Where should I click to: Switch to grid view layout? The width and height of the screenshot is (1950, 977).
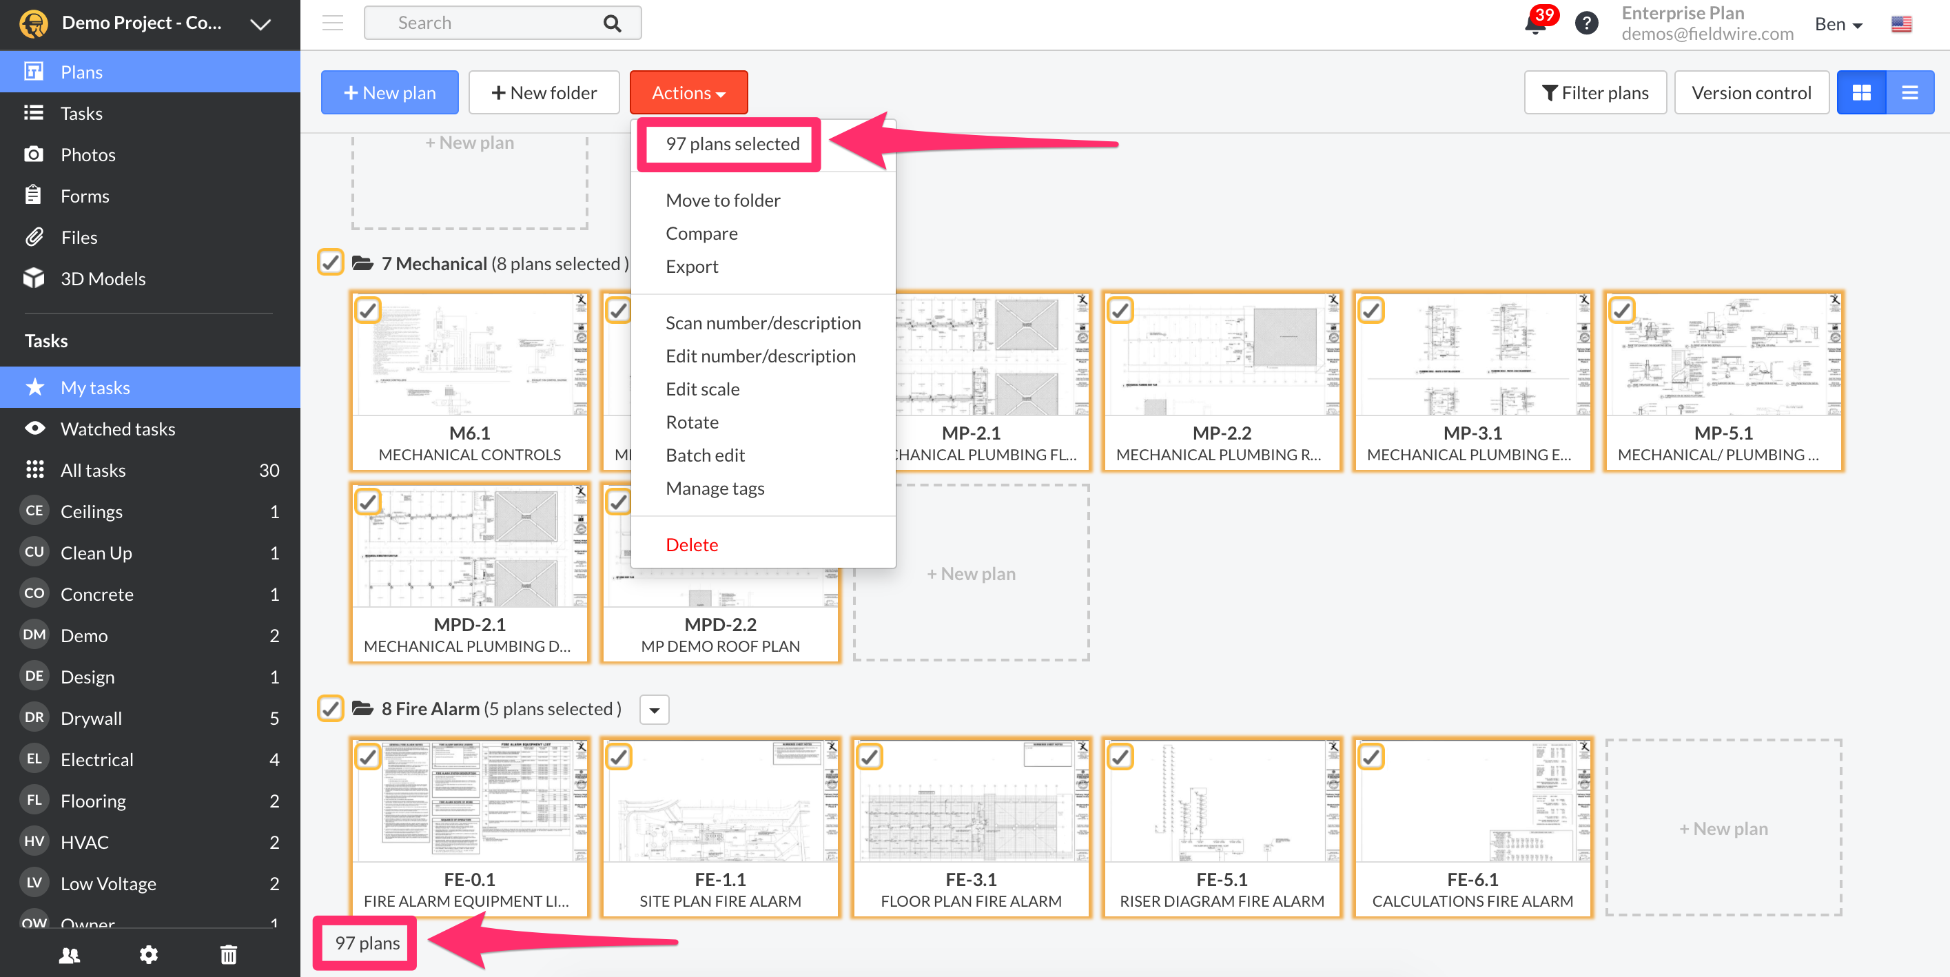(1861, 92)
